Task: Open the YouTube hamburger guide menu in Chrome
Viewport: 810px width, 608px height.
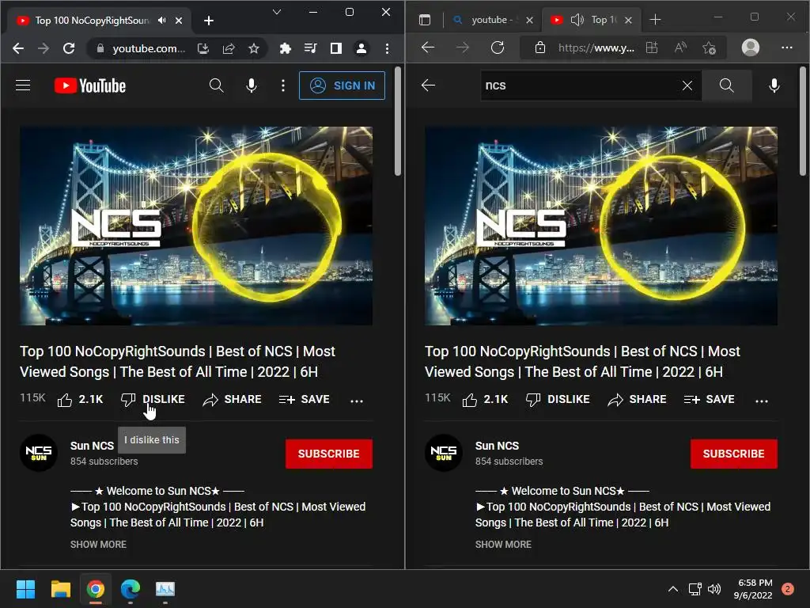Action: (23, 85)
